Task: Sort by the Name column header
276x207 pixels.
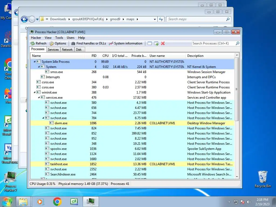Action: click(57, 56)
